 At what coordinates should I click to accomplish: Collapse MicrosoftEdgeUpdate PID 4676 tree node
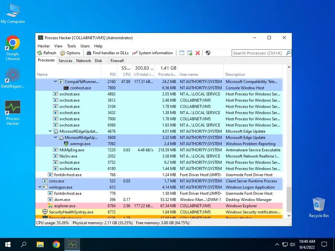50,131
